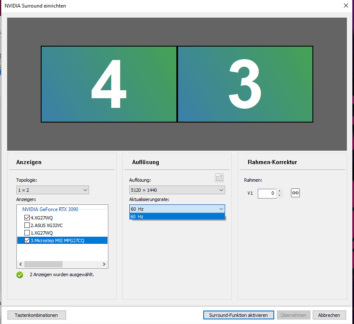The image size is (354, 324).
Task: Open the Topologie 1 × 2 dropdown
Action: [x=52, y=190]
